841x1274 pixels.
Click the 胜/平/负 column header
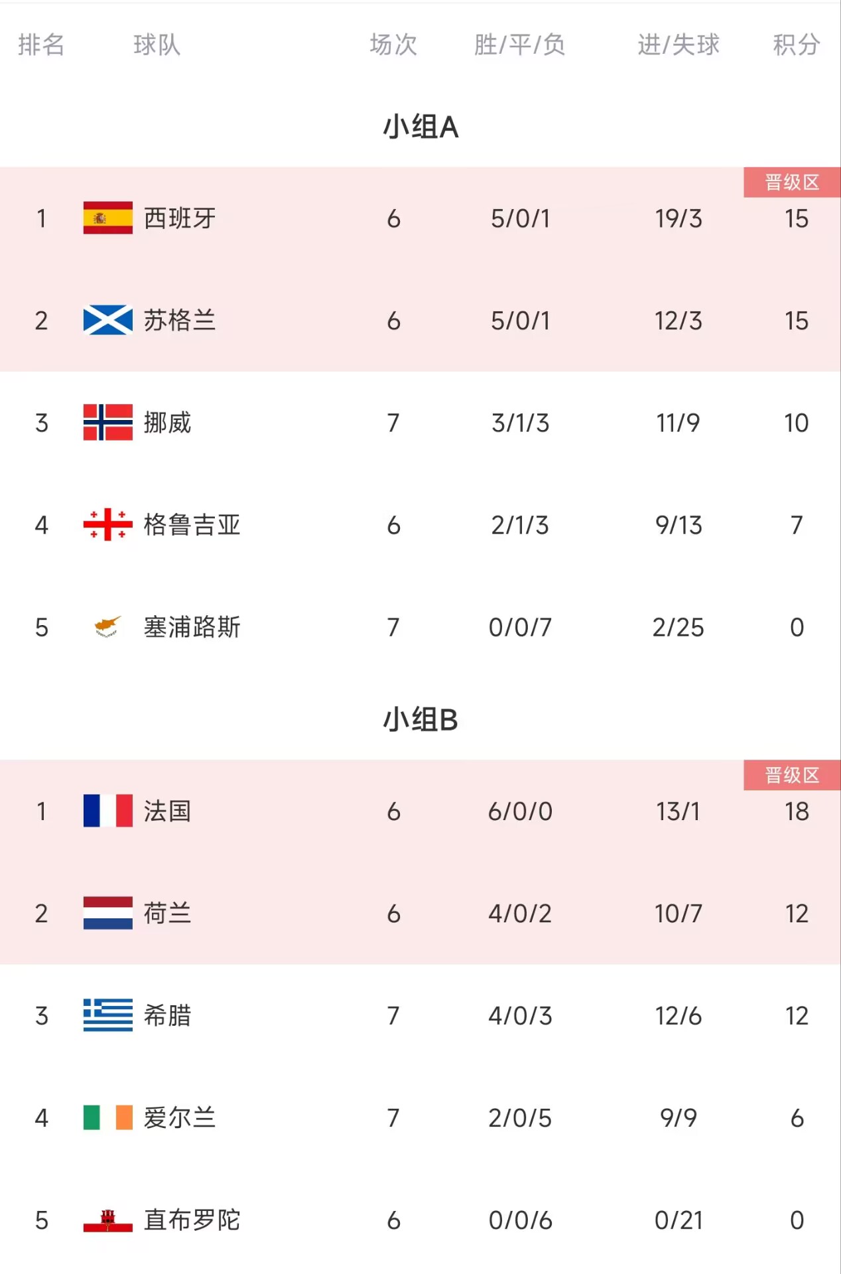(x=520, y=44)
